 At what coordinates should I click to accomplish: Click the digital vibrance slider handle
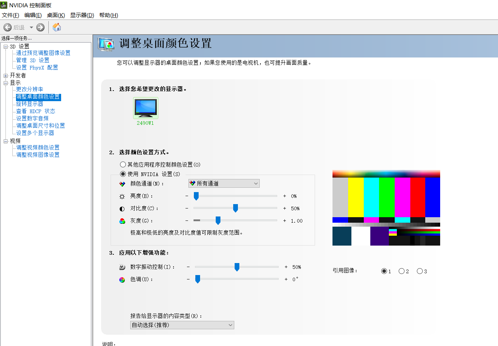(x=237, y=267)
